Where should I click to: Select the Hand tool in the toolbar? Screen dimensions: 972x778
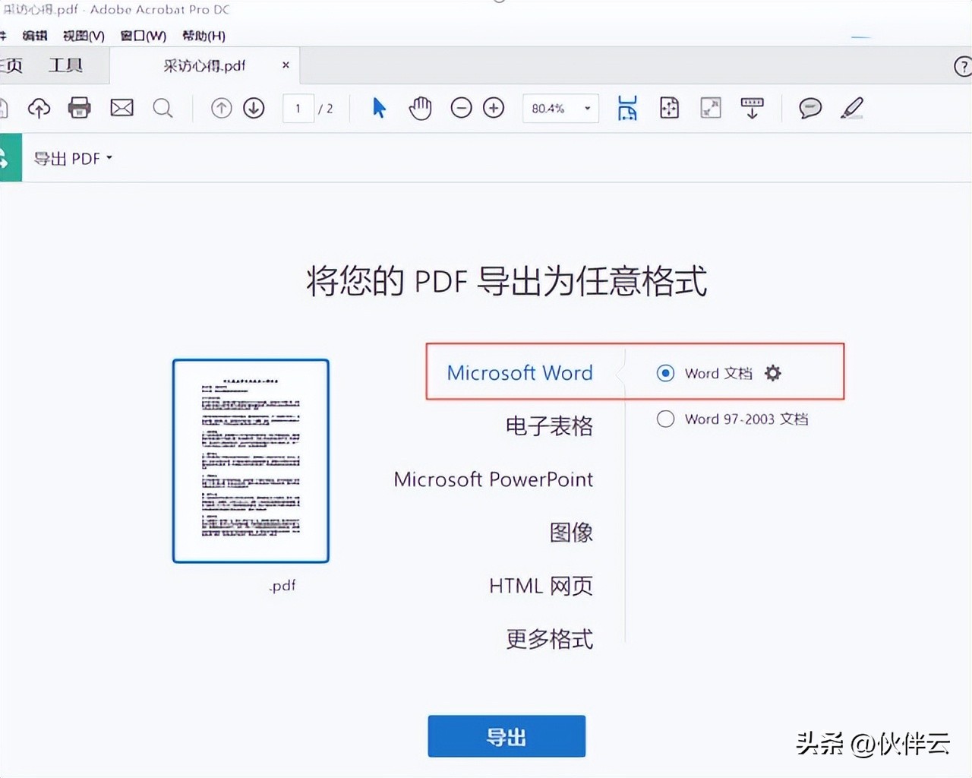pyautogui.click(x=420, y=108)
